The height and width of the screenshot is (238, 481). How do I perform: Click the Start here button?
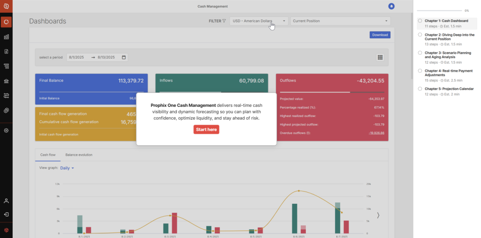[x=206, y=129]
